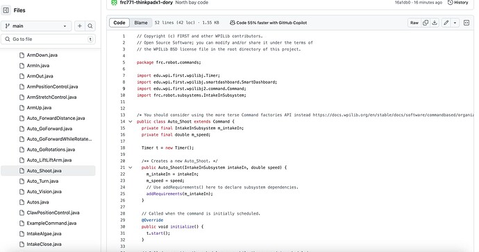Screen dimensions: 479x252
Task: Collapse class Auto_Shoot at line 14
Action: point(130,122)
